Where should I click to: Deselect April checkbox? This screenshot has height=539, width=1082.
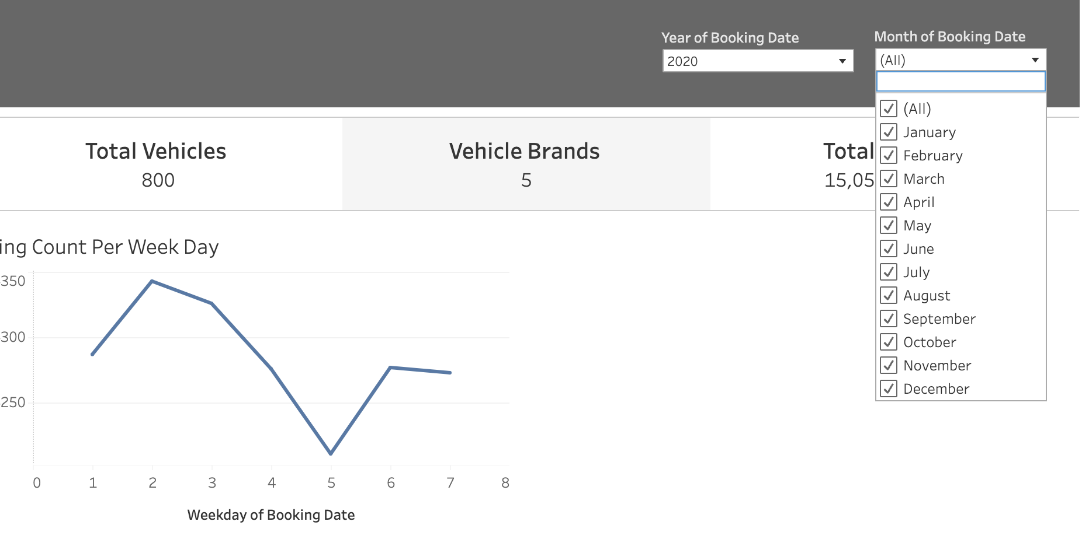[x=889, y=202]
